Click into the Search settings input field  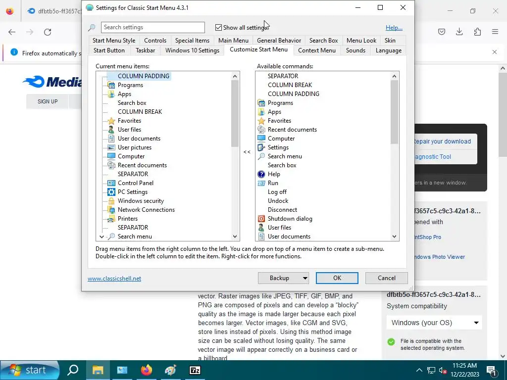[153, 28]
